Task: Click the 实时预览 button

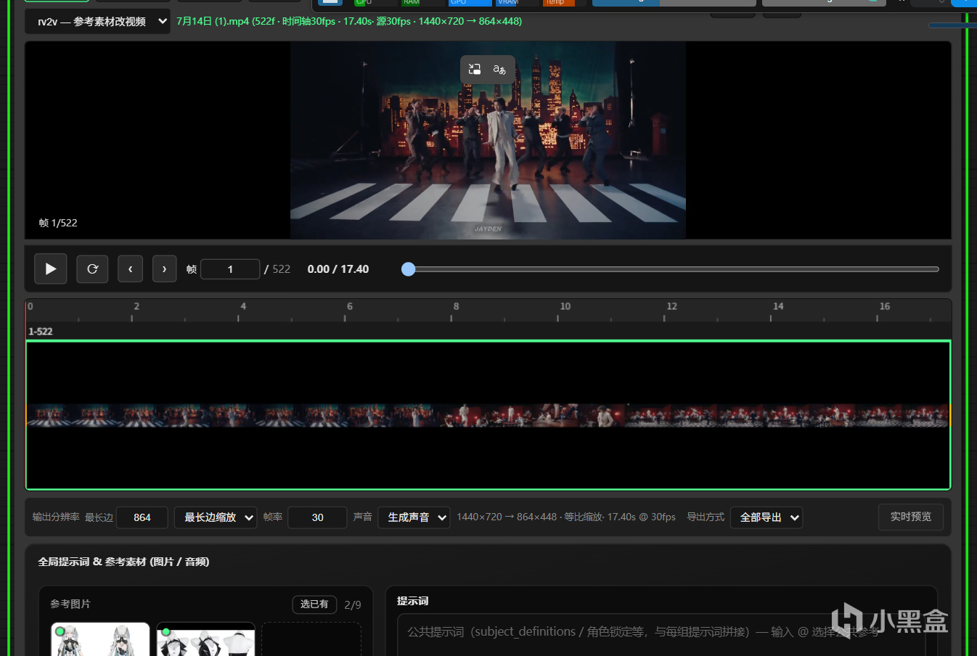Action: [x=911, y=517]
